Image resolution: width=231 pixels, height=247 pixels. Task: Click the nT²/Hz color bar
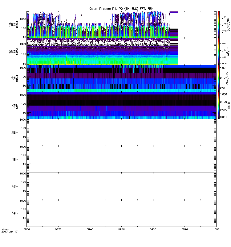click(x=219, y=51)
